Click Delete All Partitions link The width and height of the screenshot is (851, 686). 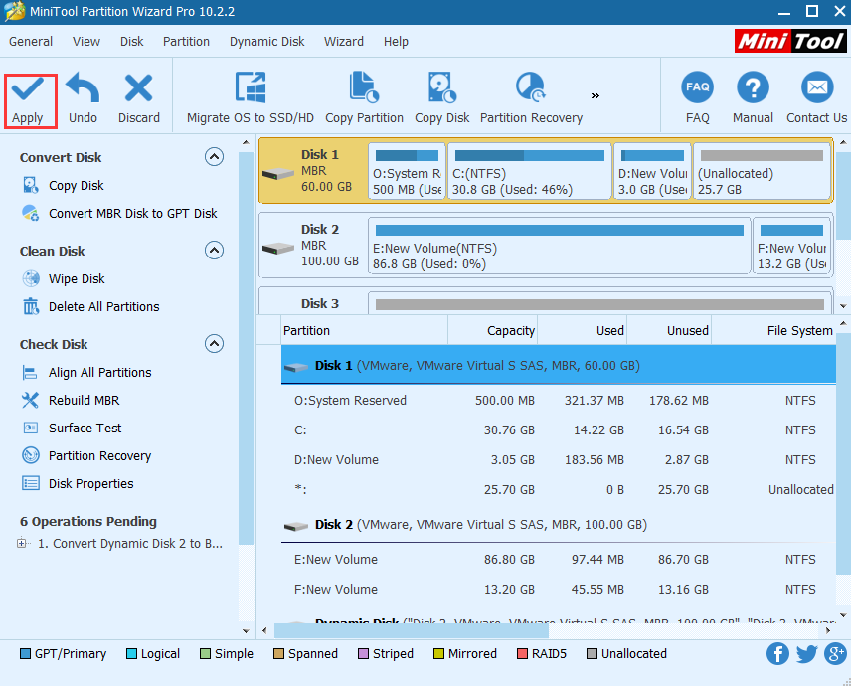coord(104,306)
